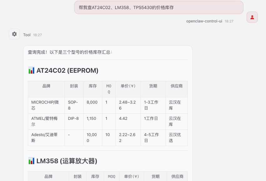Click the gear icon beside Tool
This screenshot has height=181, width=266.
14,34
